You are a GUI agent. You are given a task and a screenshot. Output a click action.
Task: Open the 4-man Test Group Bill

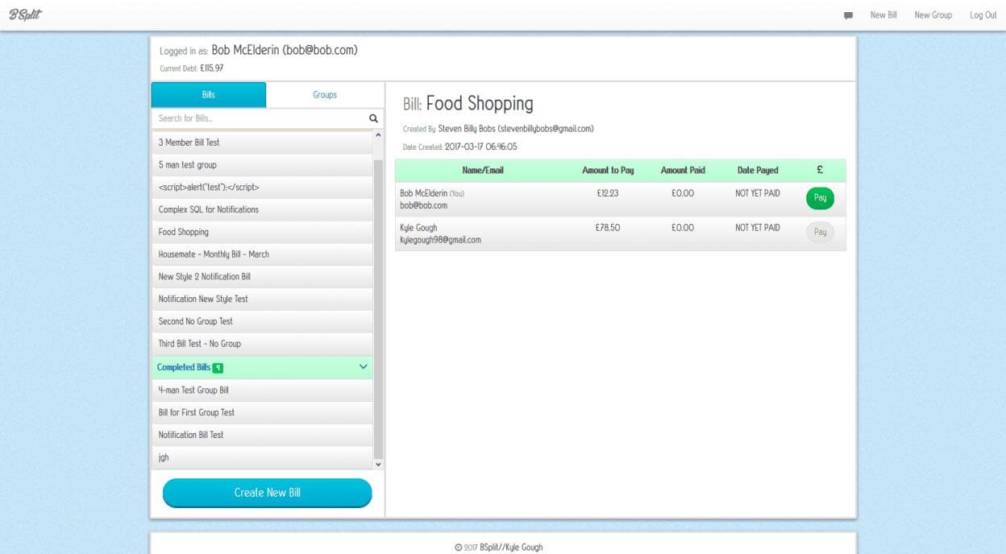[262, 391]
